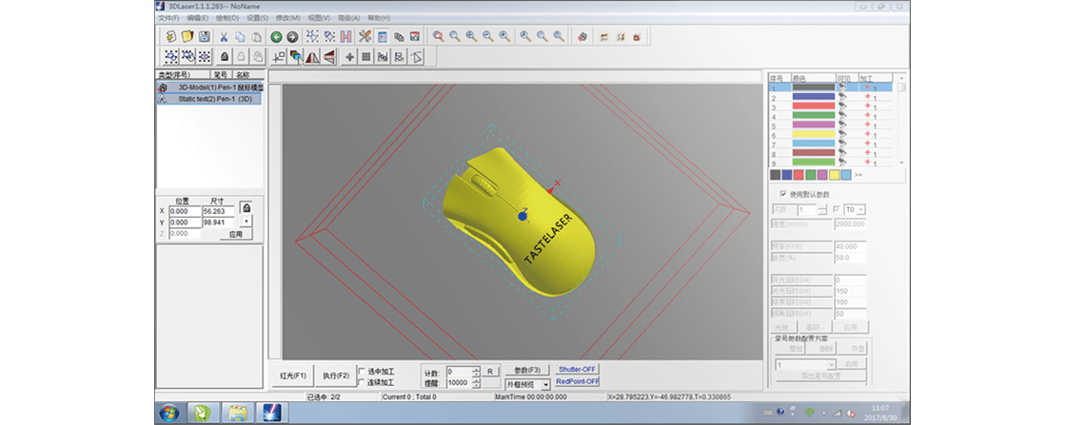Screen dimensions: 1066x425
Task: Click the pink H hatch icon
Action: coord(345,37)
